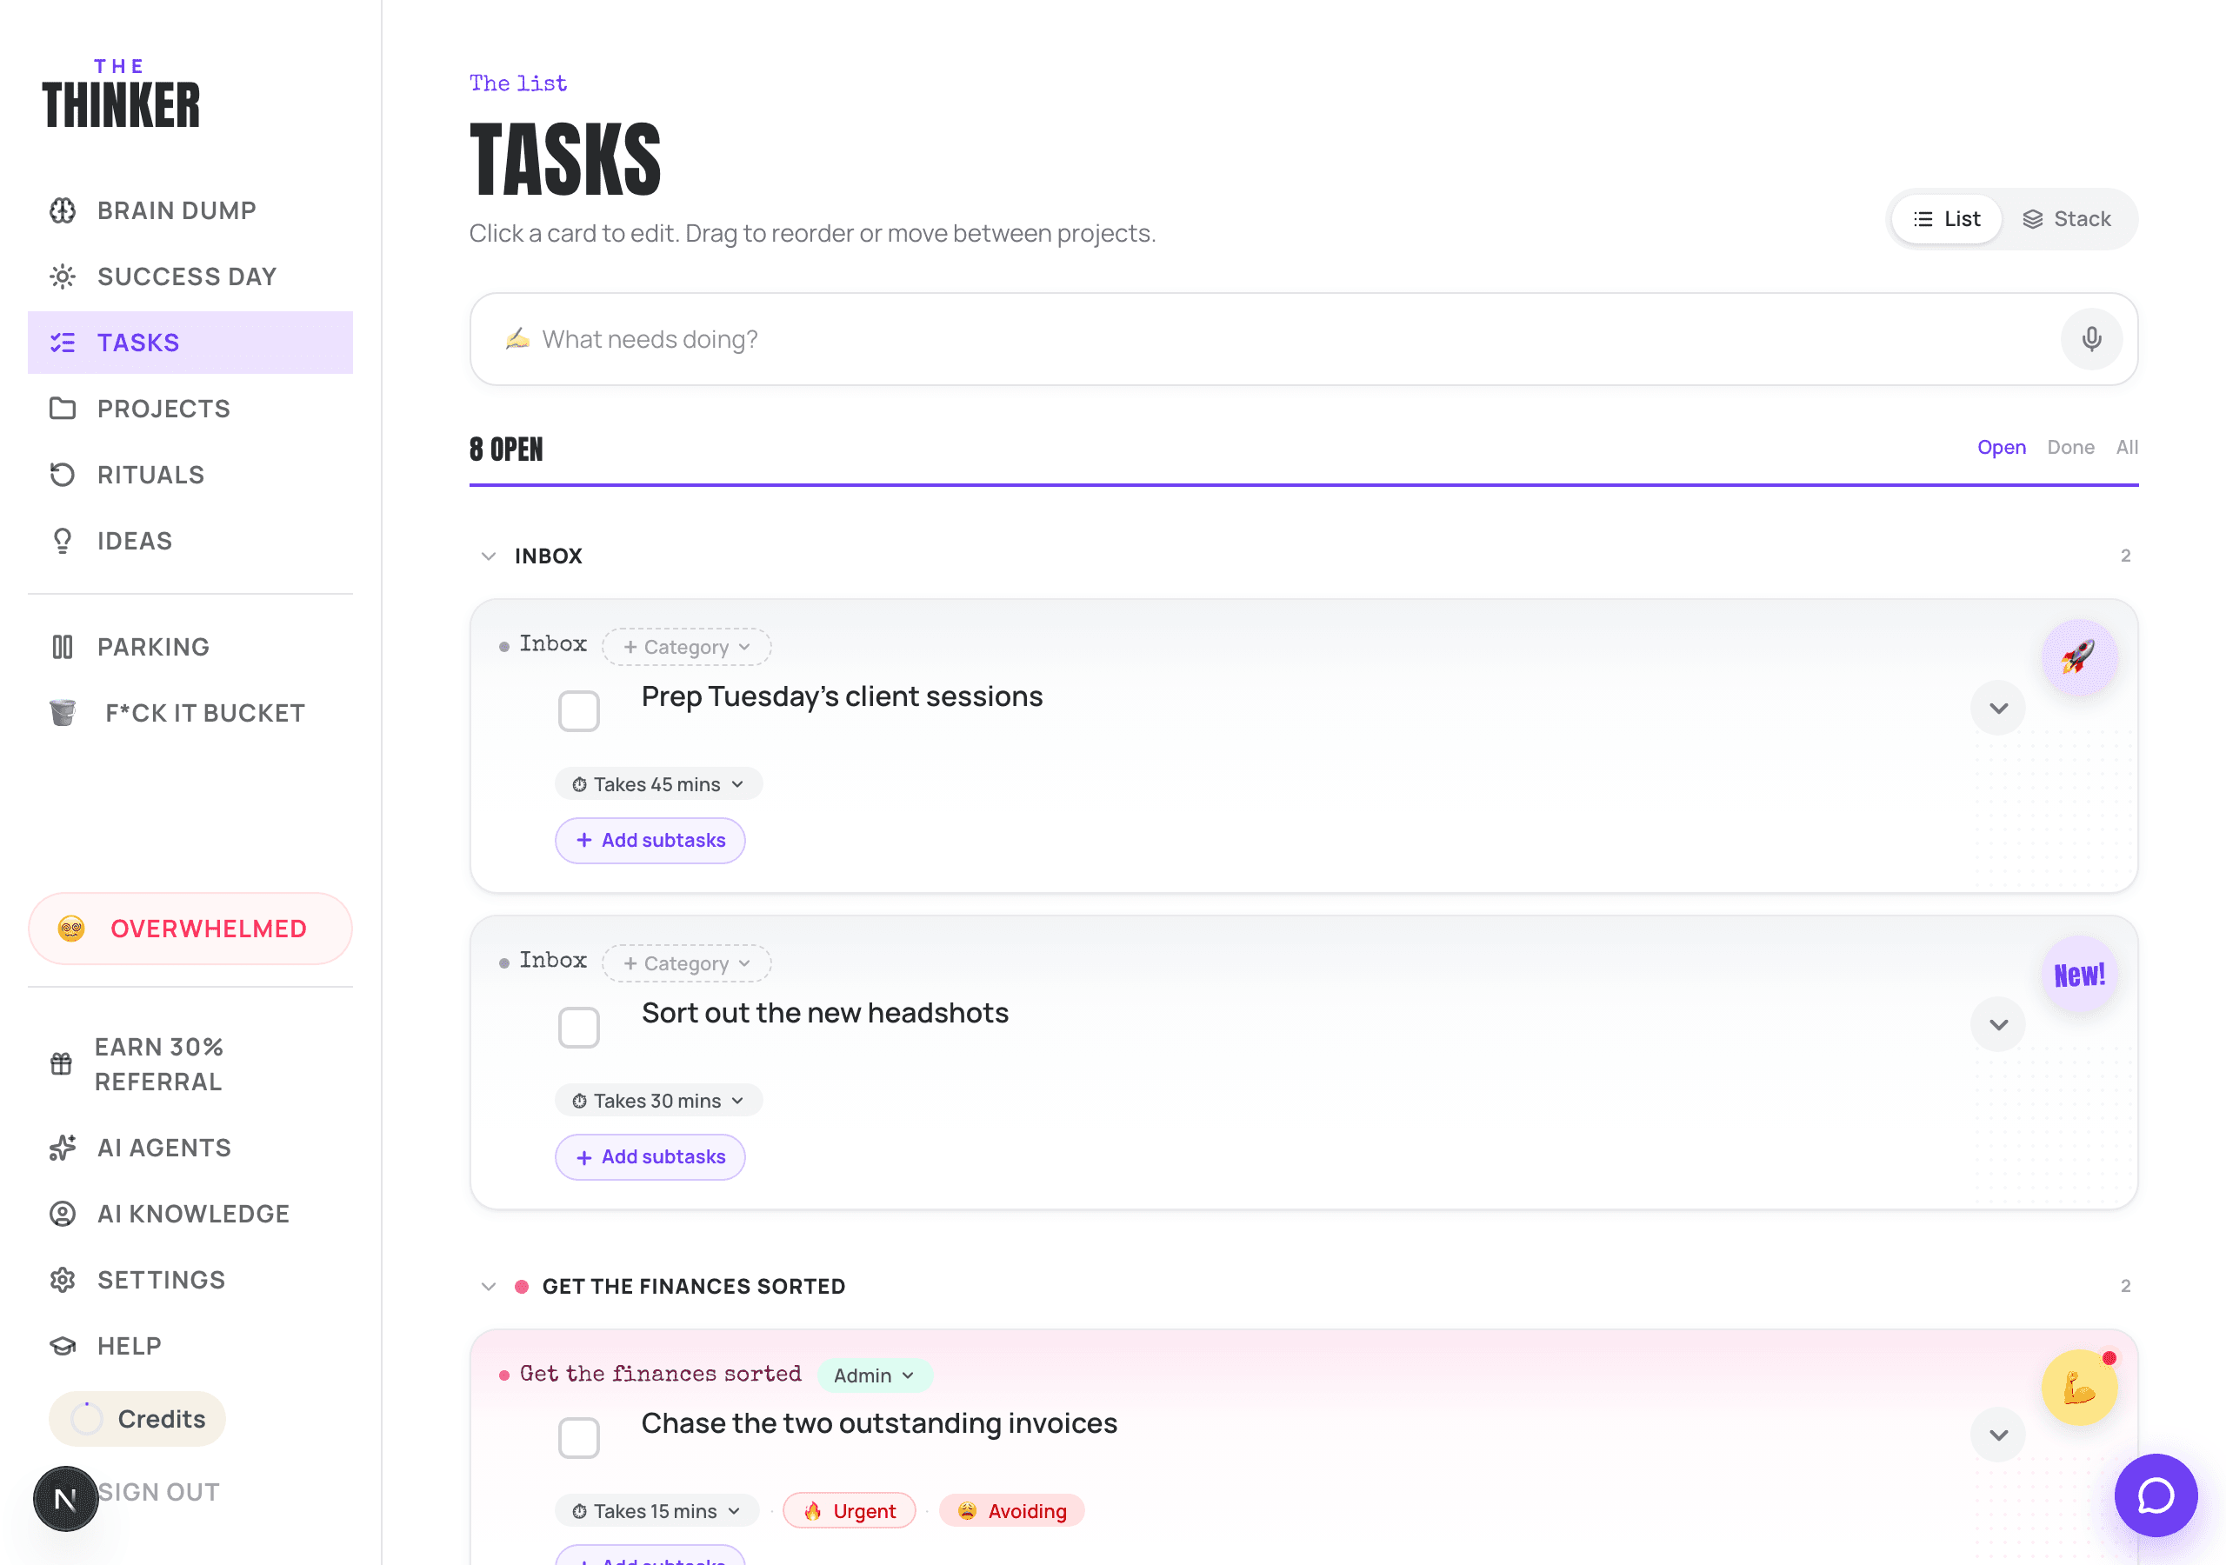Focus the What needs doing input

1303,338
